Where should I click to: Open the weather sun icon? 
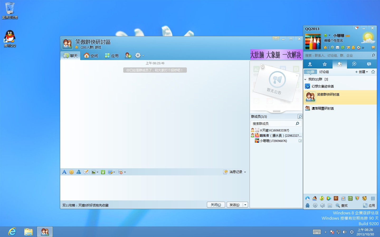368,38
